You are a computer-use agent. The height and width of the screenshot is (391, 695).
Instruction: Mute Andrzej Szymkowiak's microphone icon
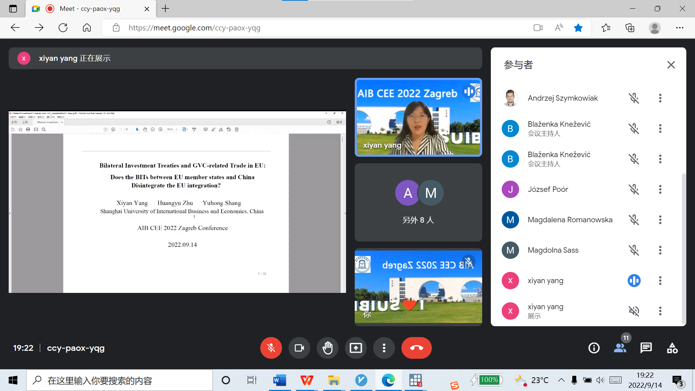[x=633, y=98]
